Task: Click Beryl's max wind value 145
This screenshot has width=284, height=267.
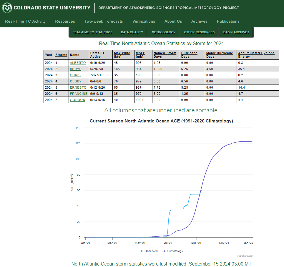Action: pyautogui.click(x=117, y=69)
